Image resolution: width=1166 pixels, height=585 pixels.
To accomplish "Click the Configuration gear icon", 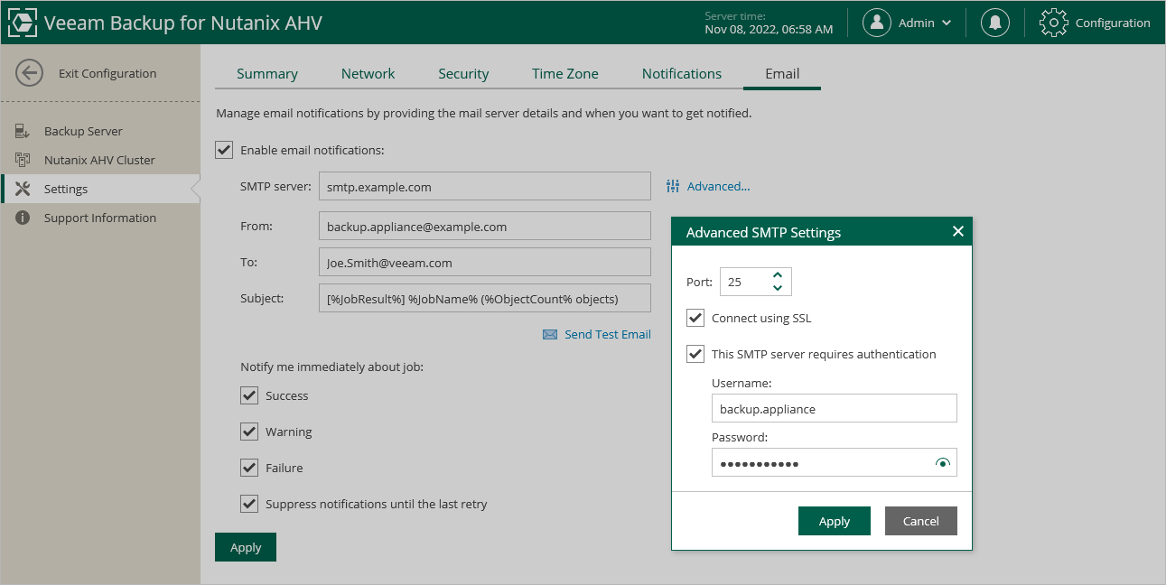I will point(1054,23).
